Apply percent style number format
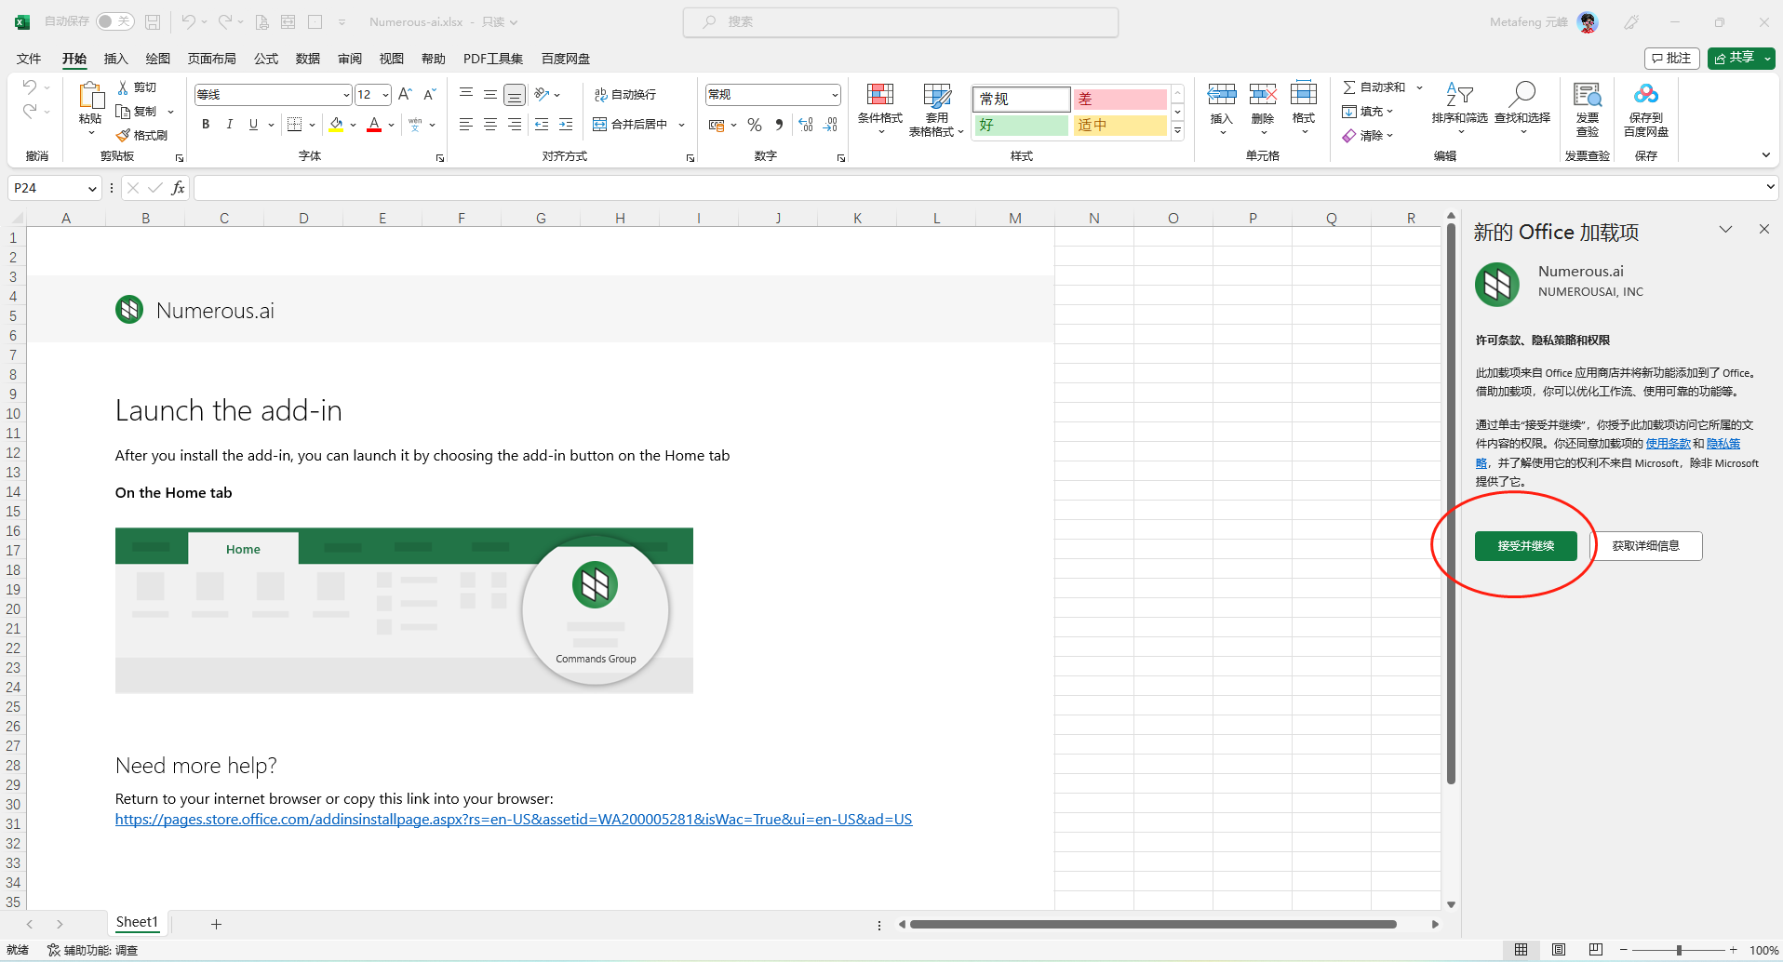The width and height of the screenshot is (1783, 962). tap(755, 125)
